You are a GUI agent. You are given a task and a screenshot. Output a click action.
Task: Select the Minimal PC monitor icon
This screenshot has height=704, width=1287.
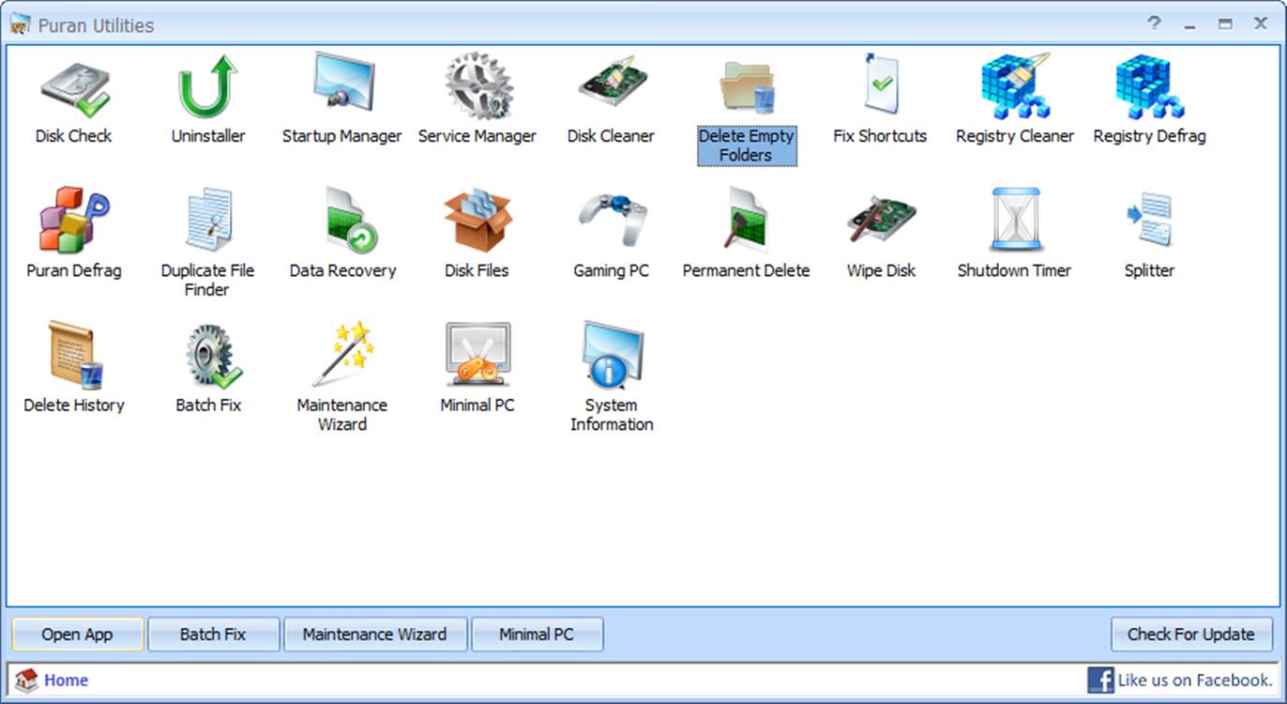click(477, 354)
